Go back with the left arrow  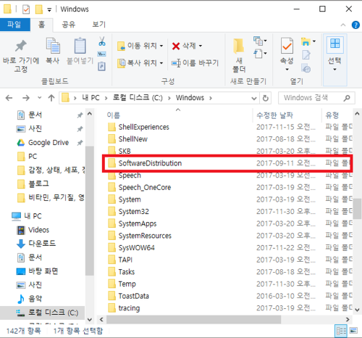pos(9,98)
